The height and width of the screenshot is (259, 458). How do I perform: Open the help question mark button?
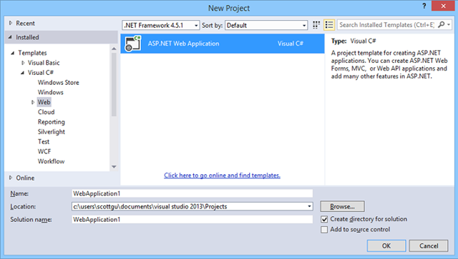click(424, 6)
